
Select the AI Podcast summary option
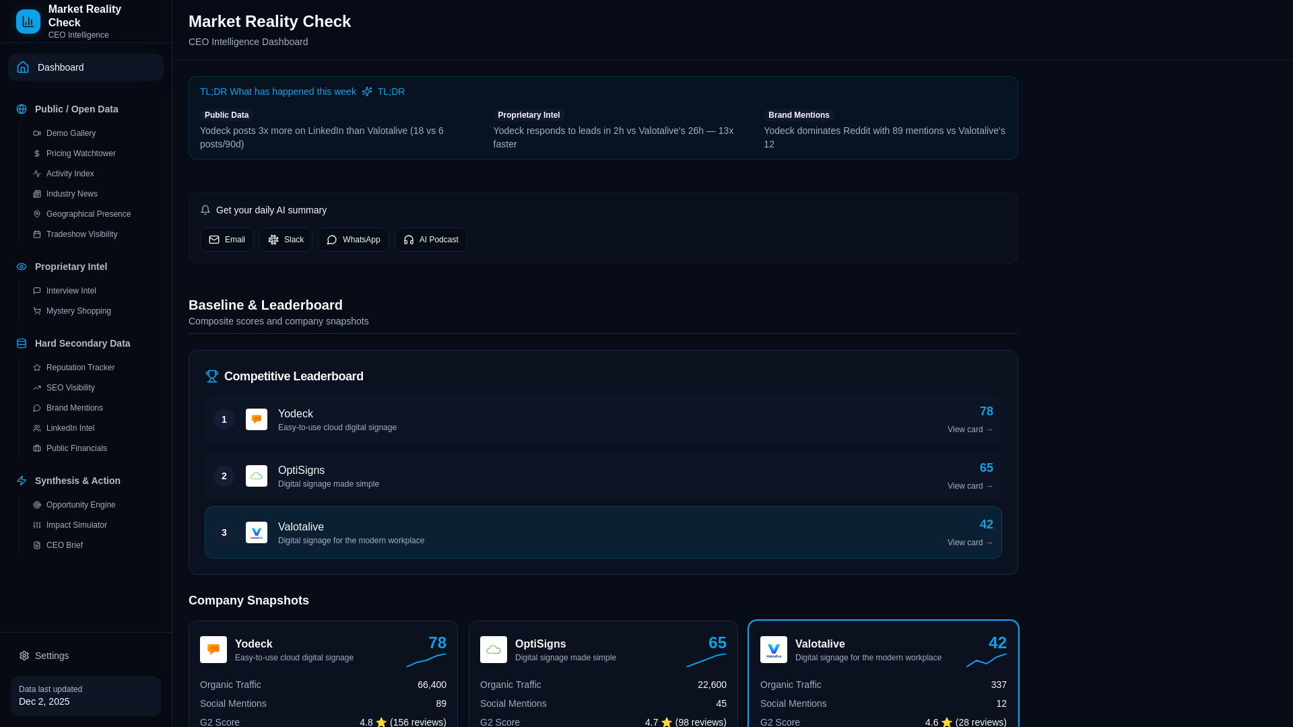(x=431, y=240)
